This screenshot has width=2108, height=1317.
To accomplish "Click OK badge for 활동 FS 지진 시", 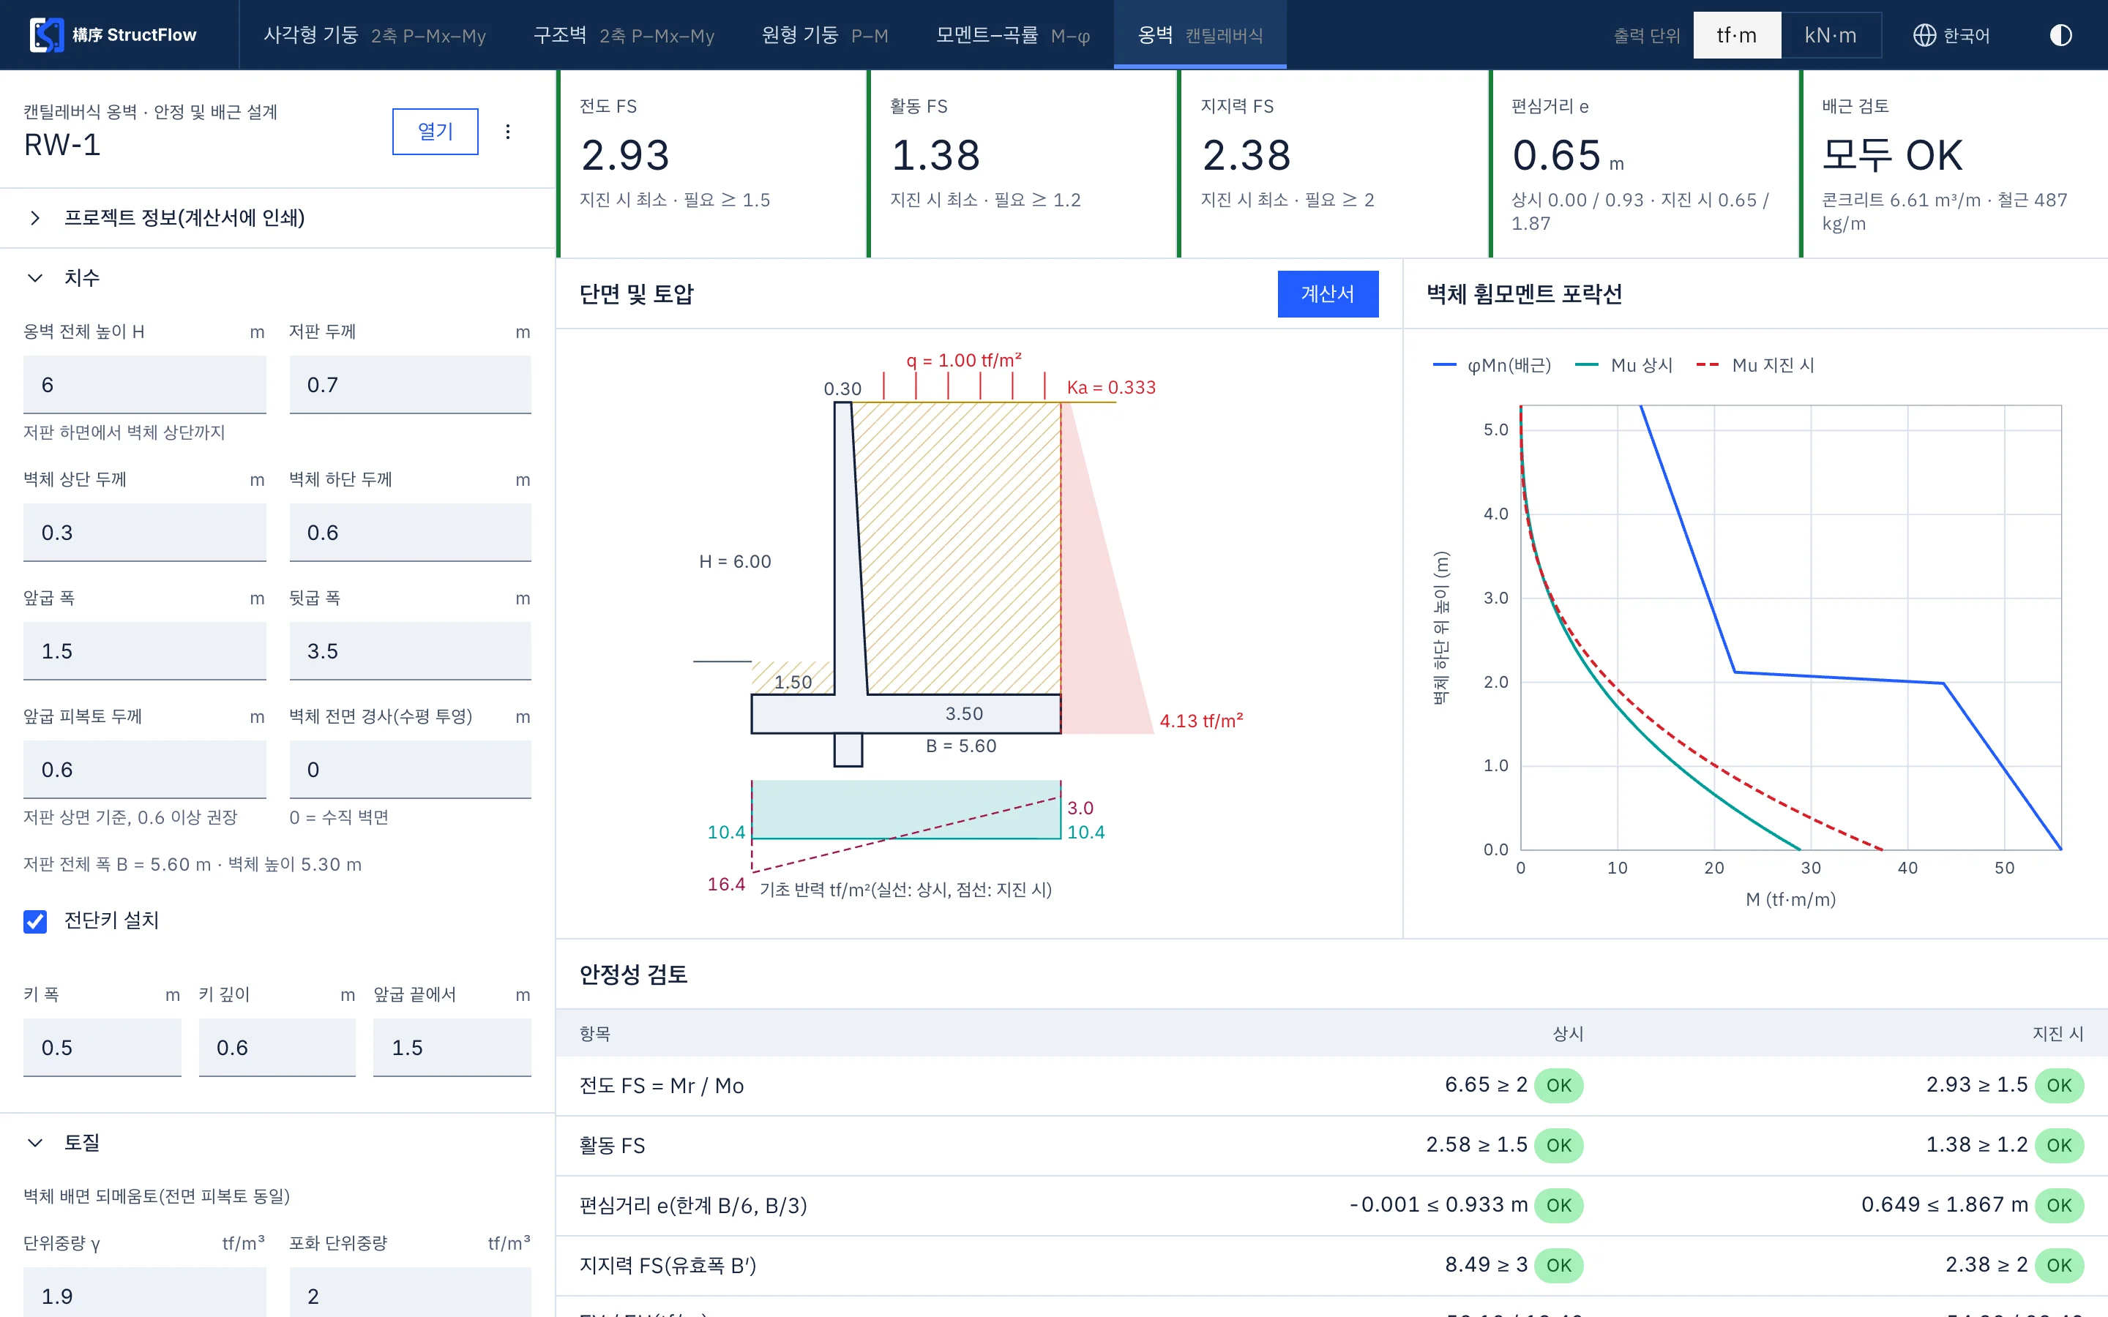I will tap(2059, 1145).
